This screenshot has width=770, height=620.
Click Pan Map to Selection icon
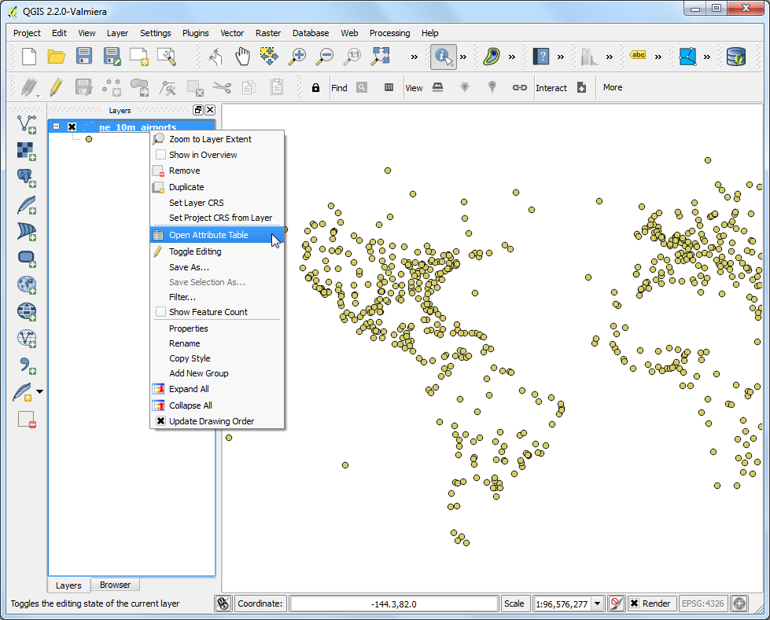tap(269, 57)
